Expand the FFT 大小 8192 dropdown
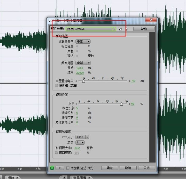The height and width of the screenshot is (179, 186). [87, 137]
